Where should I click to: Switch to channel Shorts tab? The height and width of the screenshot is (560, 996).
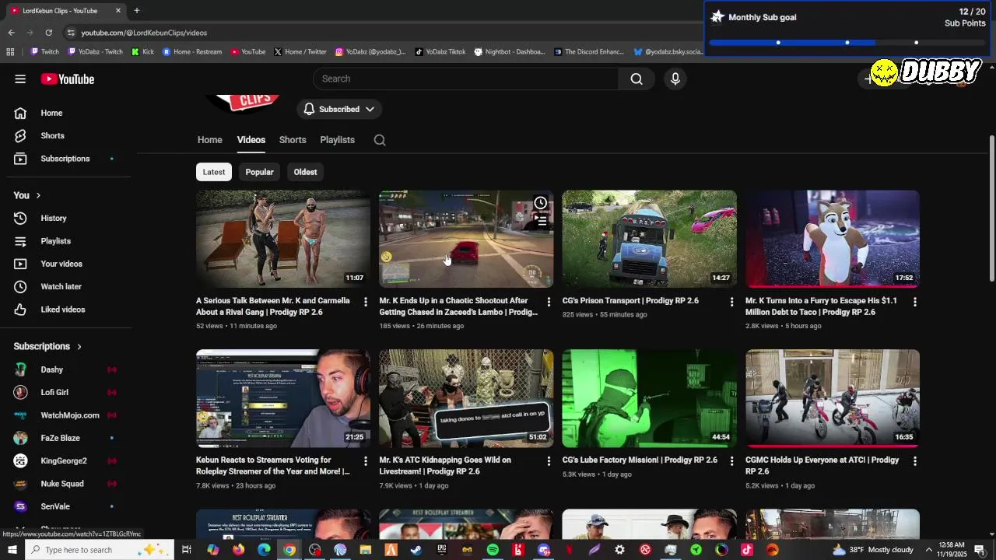293,140
